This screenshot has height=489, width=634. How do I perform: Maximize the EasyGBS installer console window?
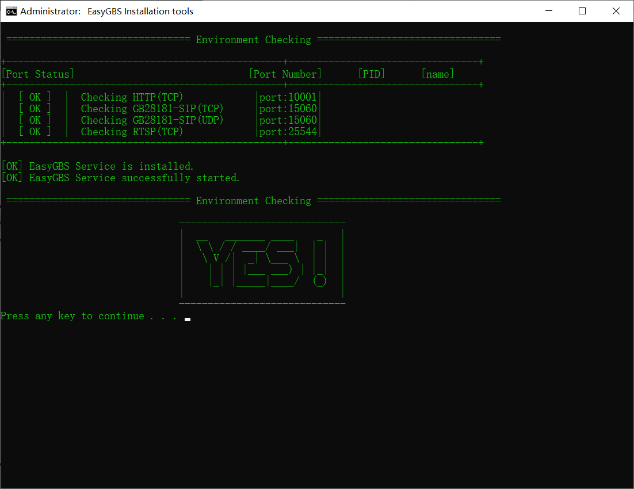tap(582, 11)
